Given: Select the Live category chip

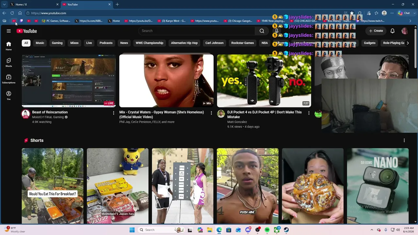Looking at the screenshot, I should (89, 43).
